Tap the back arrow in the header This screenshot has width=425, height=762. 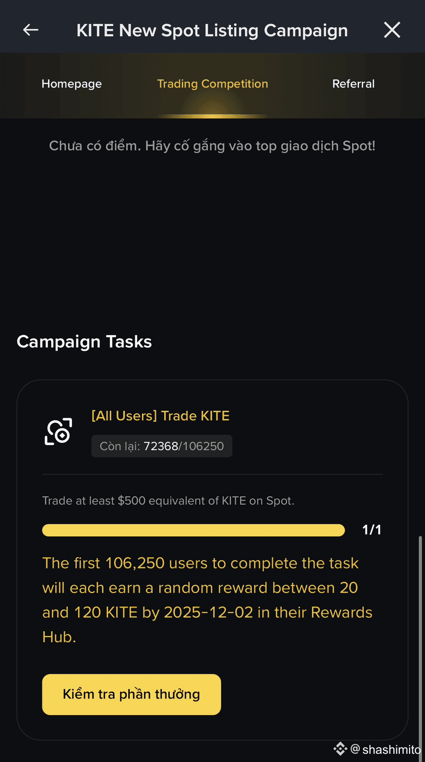[x=31, y=30]
